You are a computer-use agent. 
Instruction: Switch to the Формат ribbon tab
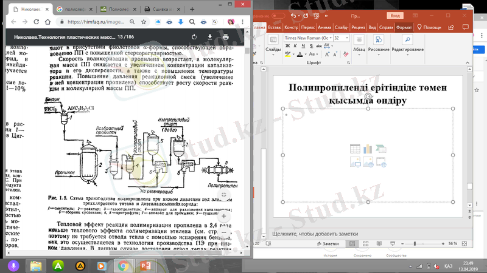404,27
